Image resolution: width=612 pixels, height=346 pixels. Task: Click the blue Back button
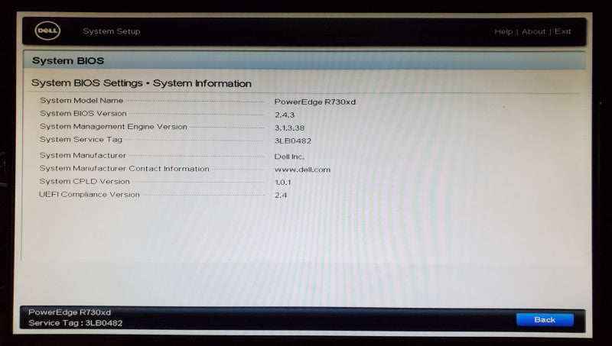click(545, 320)
